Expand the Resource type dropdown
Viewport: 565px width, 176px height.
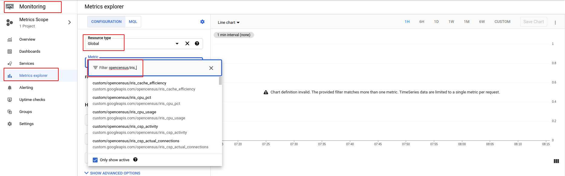pyautogui.click(x=177, y=44)
